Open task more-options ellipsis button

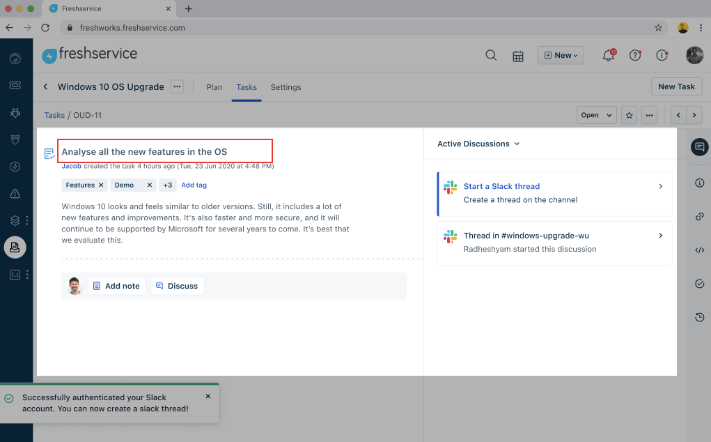pyautogui.click(x=649, y=115)
